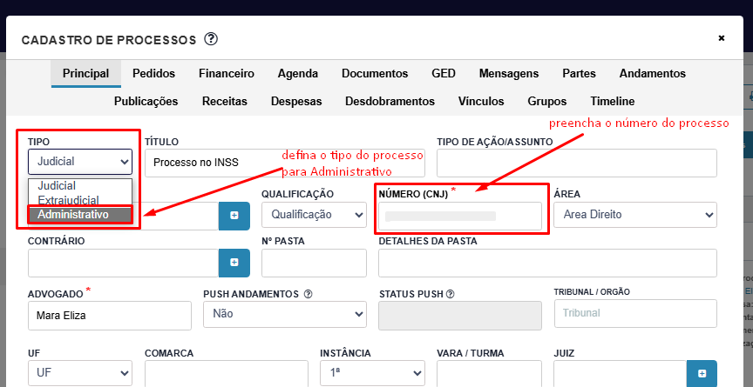The width and height of the screenshot is (753, 387).
Task: Open the UF dropdown
Action: pyautogui.click(x=80, y=372)
